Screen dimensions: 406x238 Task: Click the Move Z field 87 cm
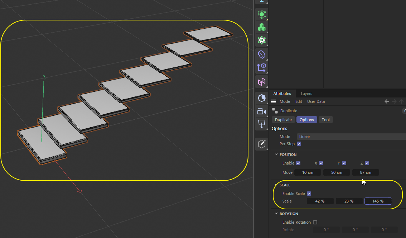pos(366,172)
